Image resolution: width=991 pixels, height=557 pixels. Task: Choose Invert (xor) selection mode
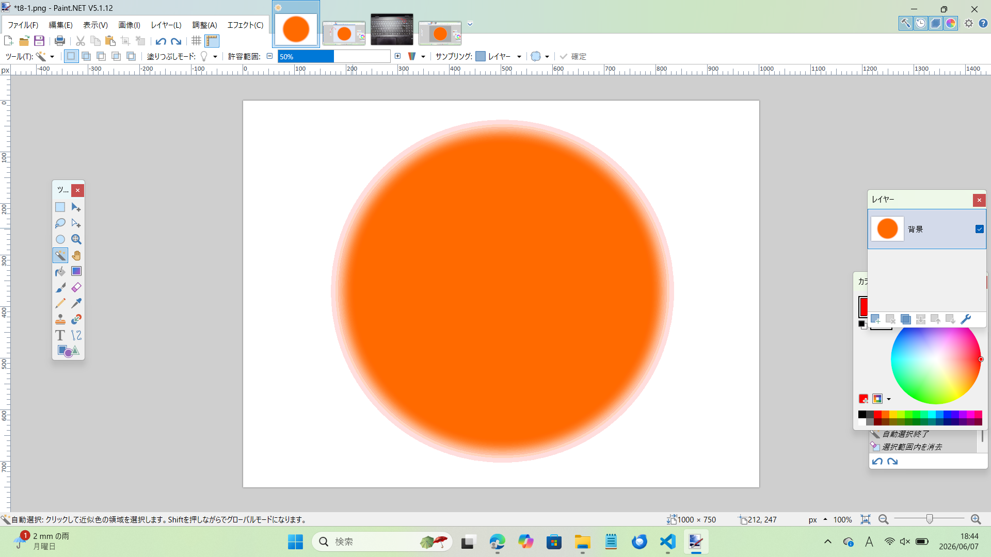131,56
